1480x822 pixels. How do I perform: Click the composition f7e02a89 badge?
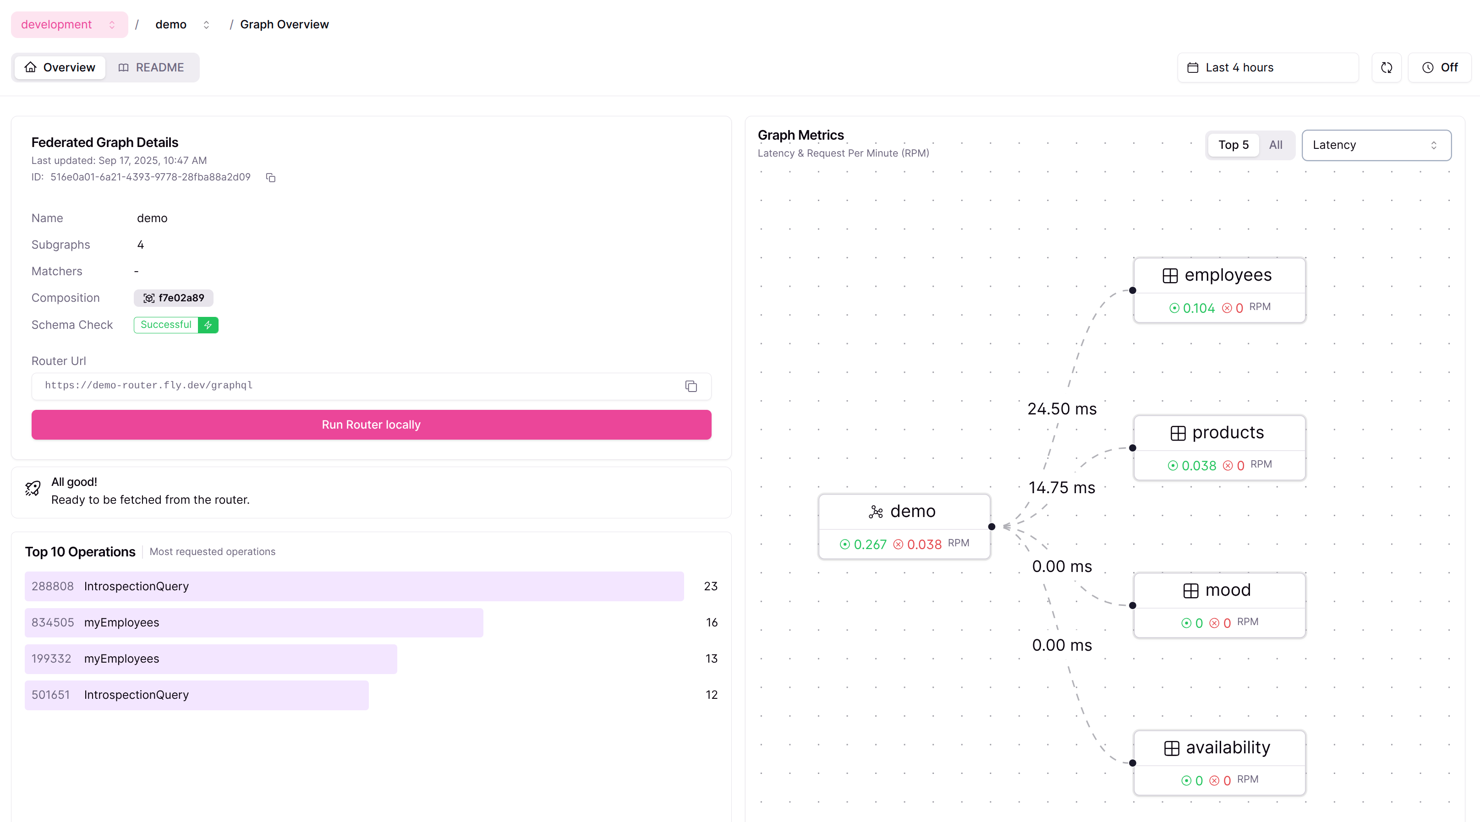(x=174, y=298)
